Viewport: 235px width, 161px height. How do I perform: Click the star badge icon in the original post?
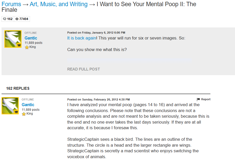coord(27,47)
